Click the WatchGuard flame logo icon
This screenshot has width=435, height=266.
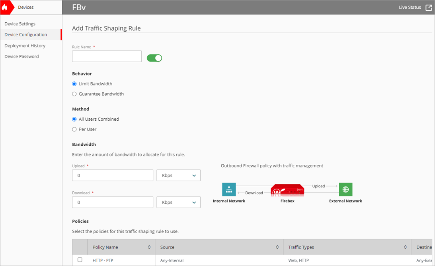[5, 7]
